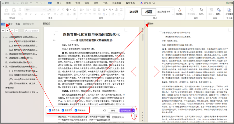Click the font color A swatch

click(x=68, y=14)
